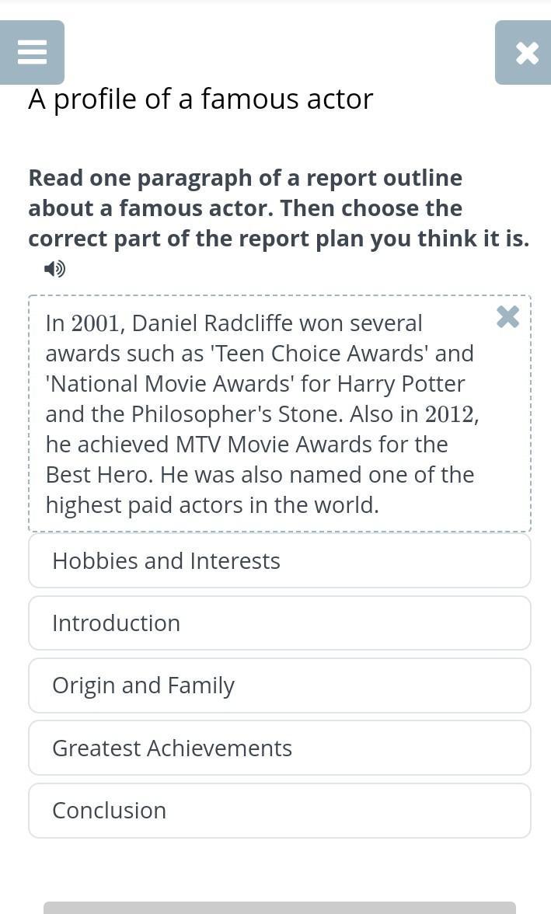This screenshot has height=914, width=551.
Task: Close the lesson with the top-right X
Action: [526, 53]
